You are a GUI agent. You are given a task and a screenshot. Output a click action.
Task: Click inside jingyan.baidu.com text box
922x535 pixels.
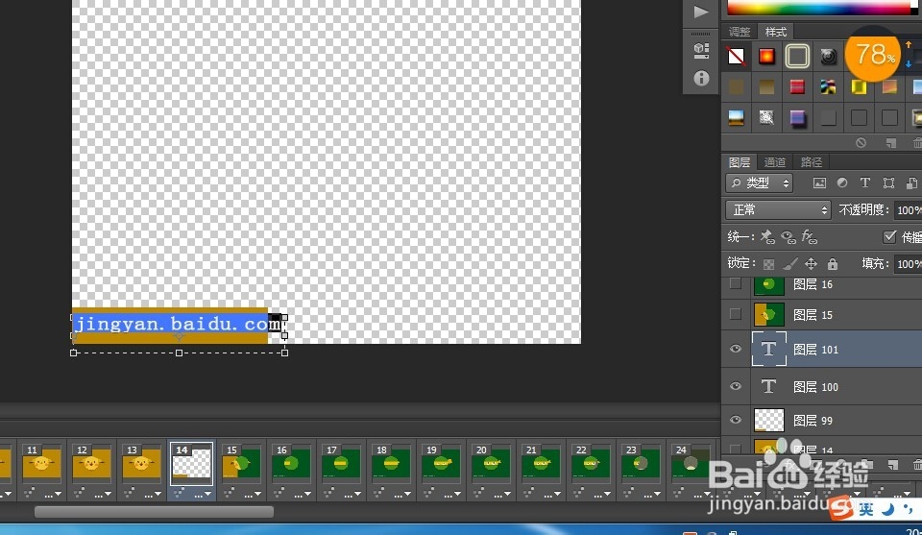[x=179, y=324]
